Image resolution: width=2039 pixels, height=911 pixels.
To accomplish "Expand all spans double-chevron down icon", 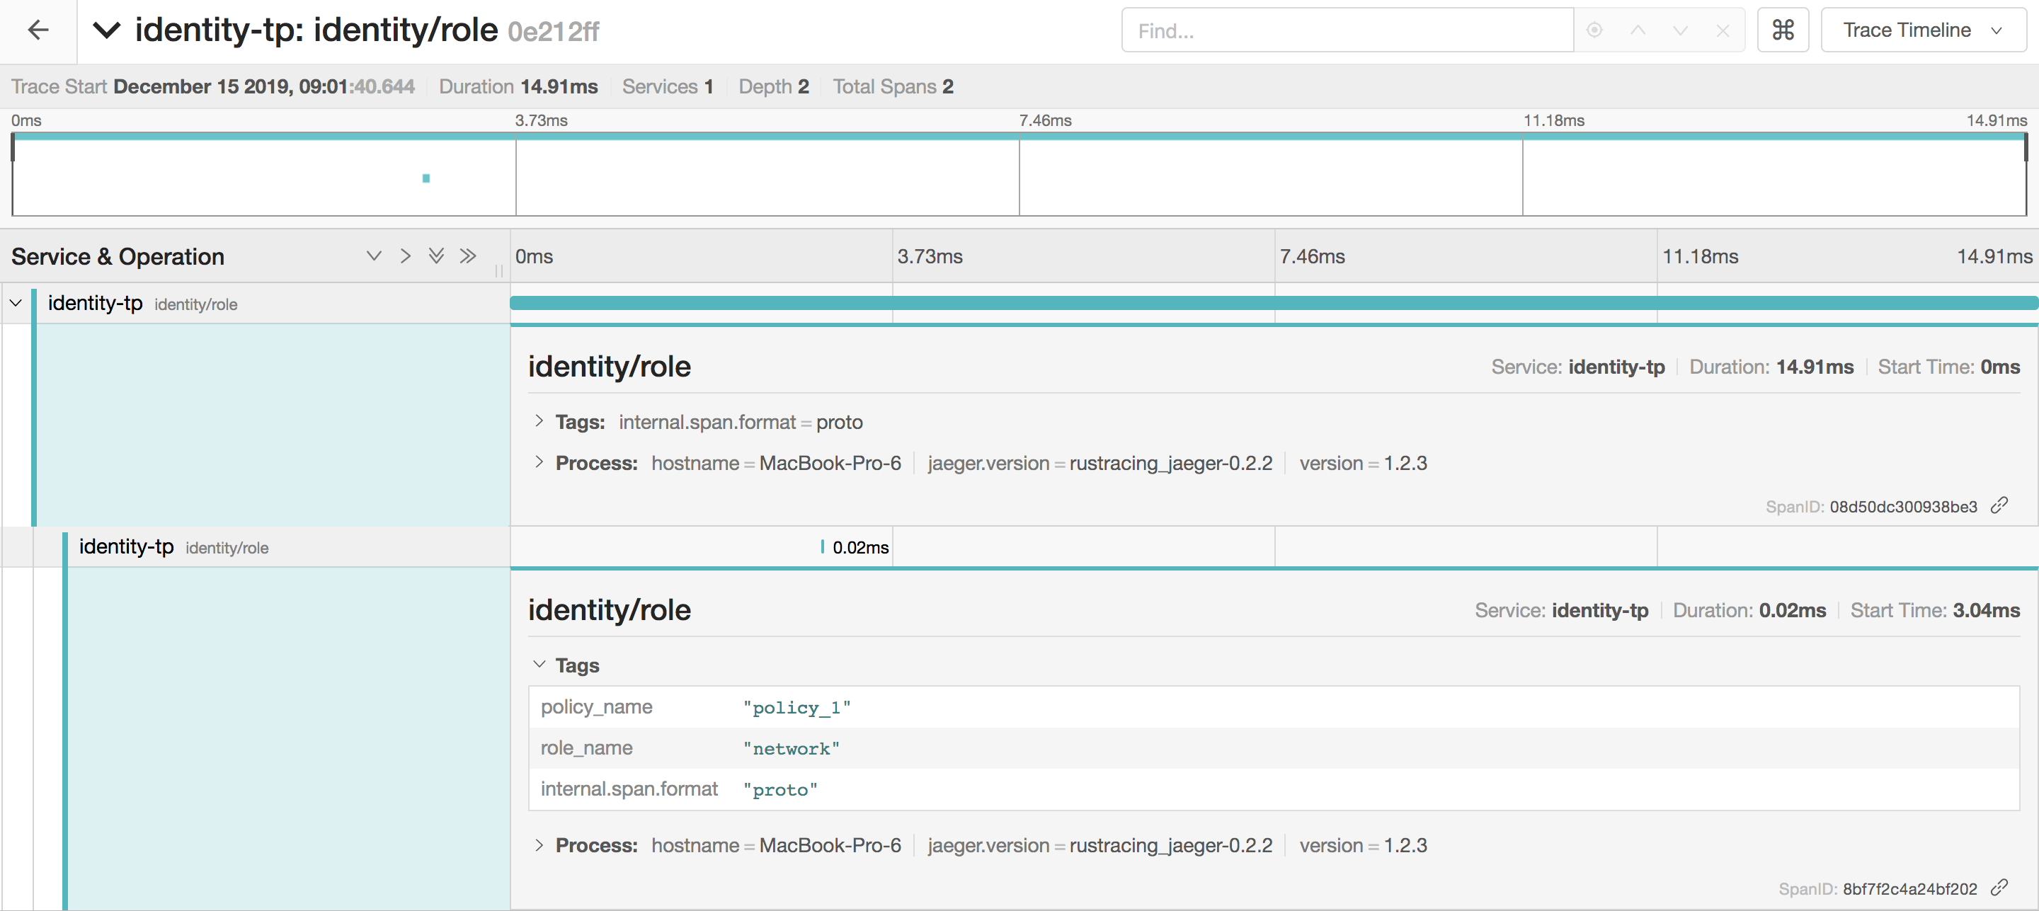I will pyautogui.click(x=436, y=256).
